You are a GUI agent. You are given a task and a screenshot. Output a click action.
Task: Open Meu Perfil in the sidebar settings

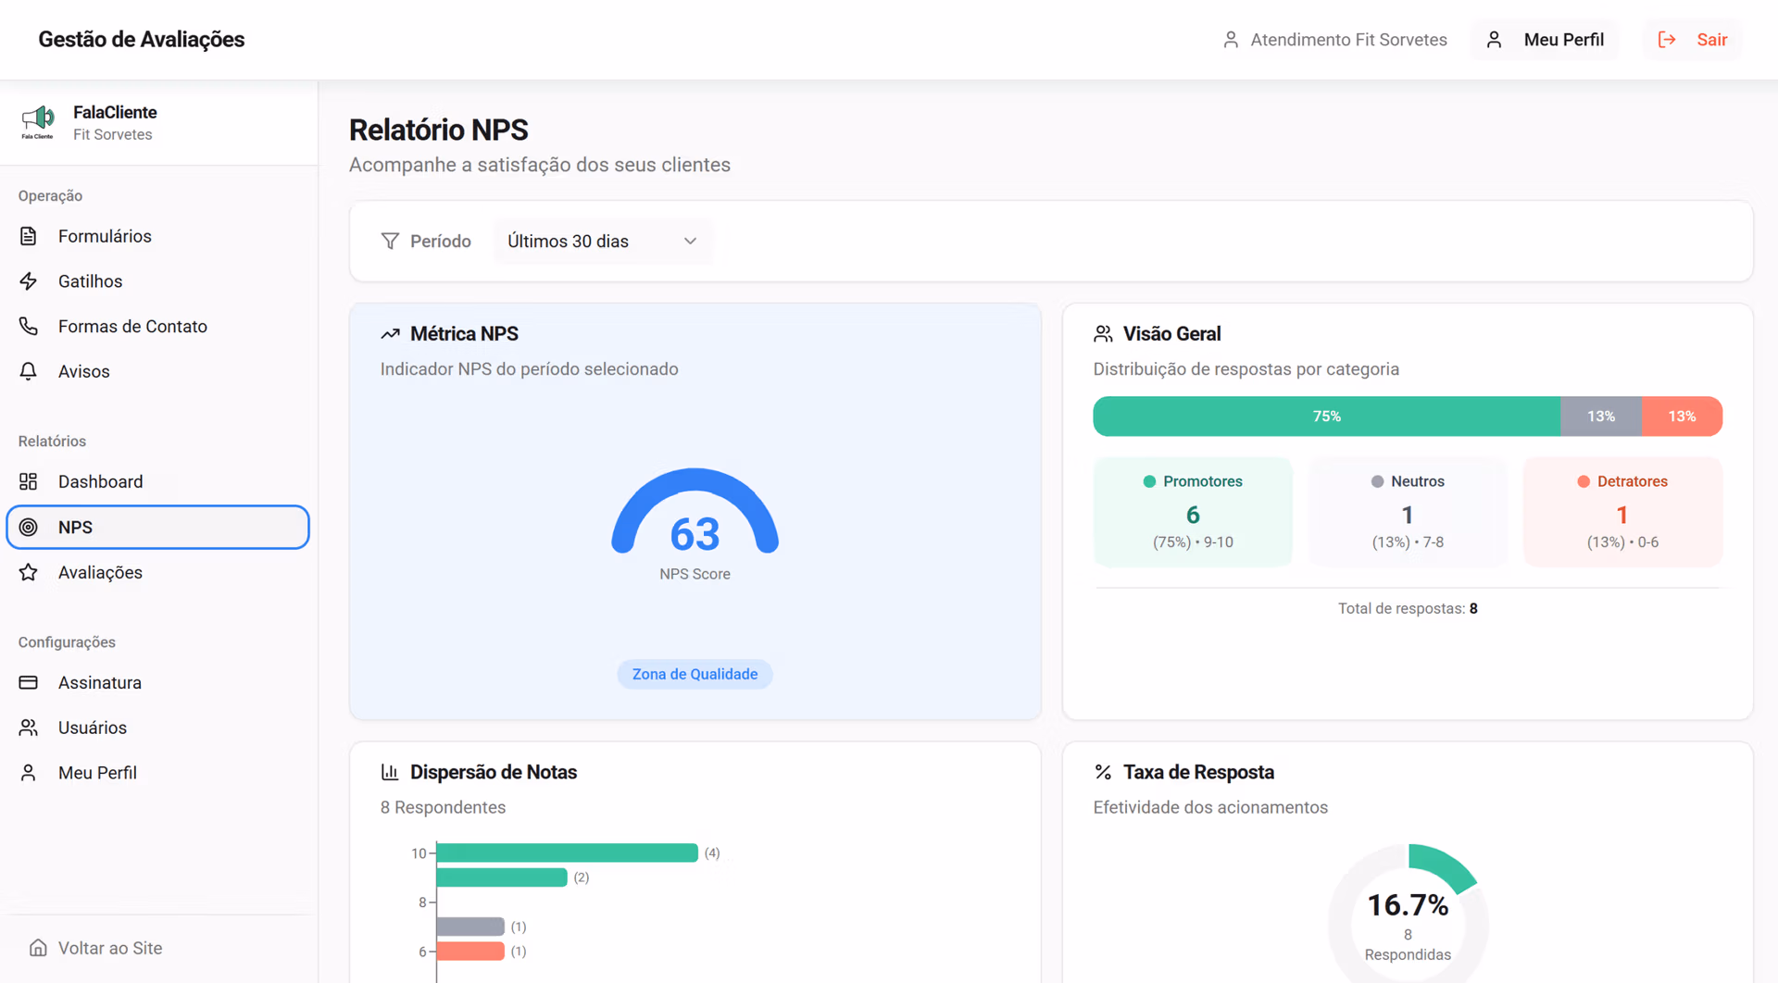tap(97, 773)
